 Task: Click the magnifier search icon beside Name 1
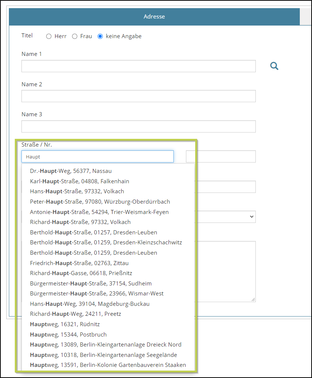coord(274,66)
